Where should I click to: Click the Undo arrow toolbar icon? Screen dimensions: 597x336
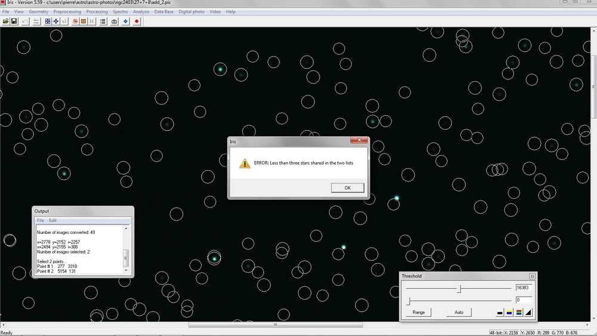click(x=26, y=21)
